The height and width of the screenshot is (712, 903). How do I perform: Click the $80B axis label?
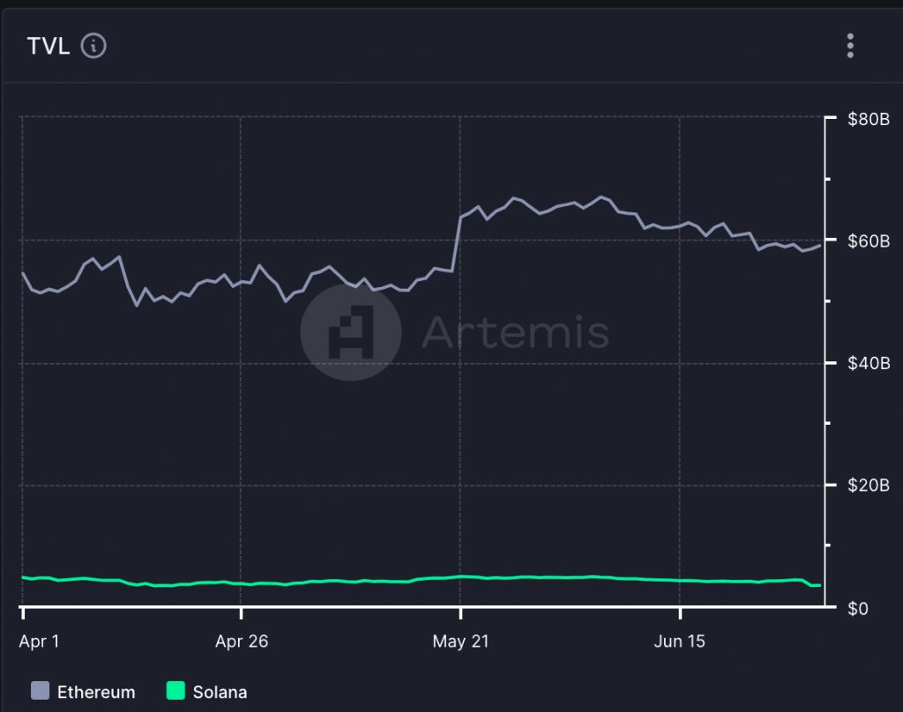point(869,119)
